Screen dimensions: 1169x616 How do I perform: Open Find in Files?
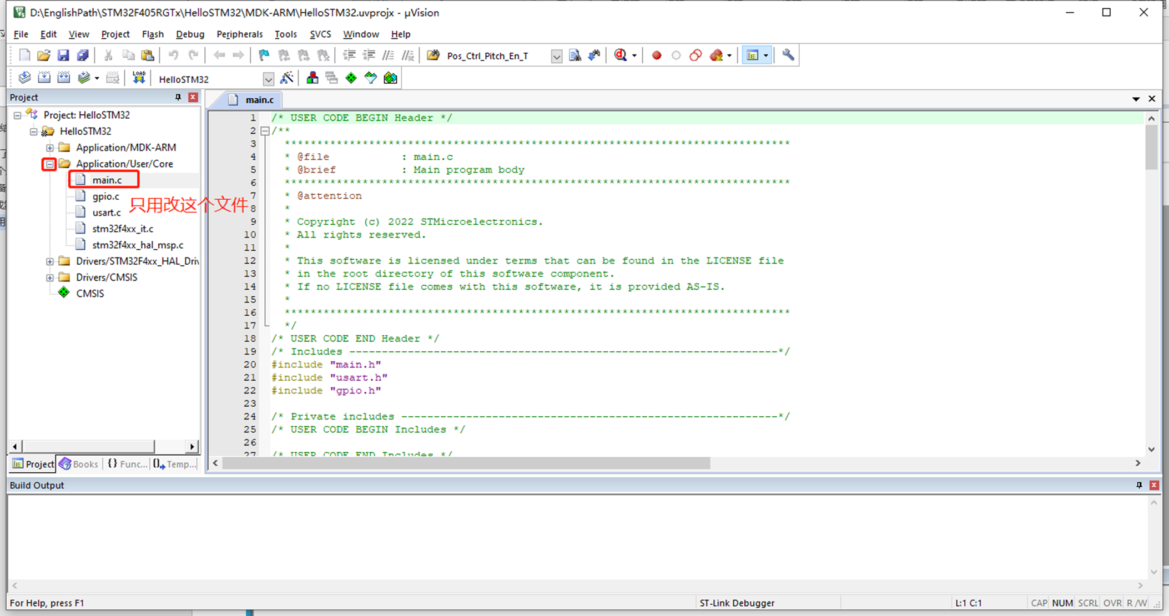pyautogui.click(x=575, y=55)
